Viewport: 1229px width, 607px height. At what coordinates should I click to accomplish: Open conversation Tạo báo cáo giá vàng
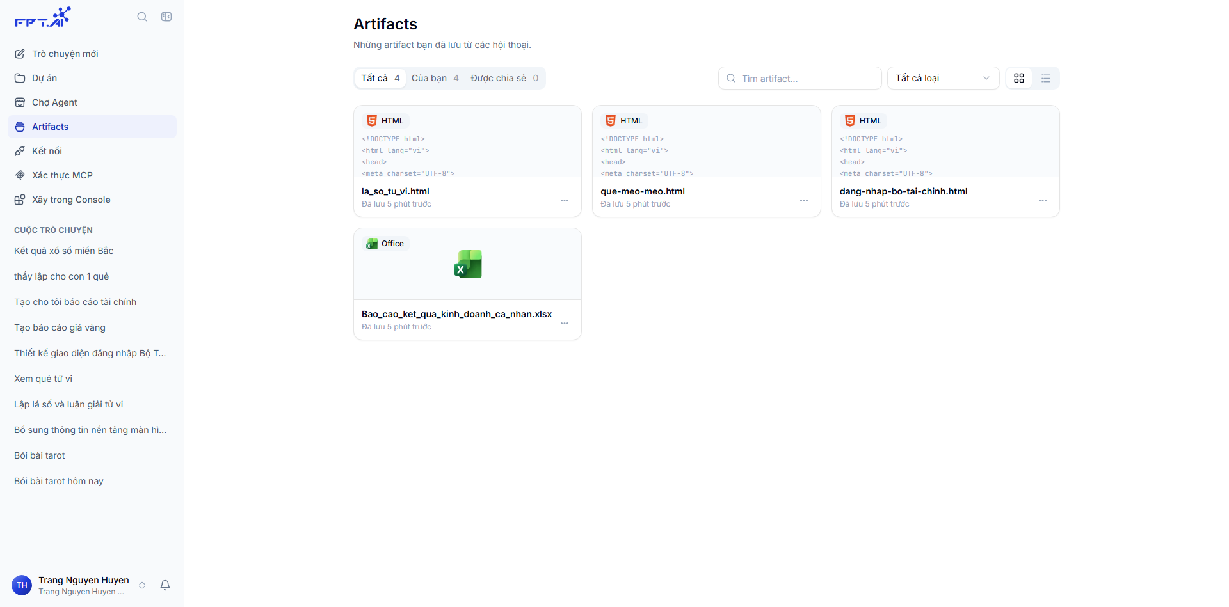click(x=92, y=327)
